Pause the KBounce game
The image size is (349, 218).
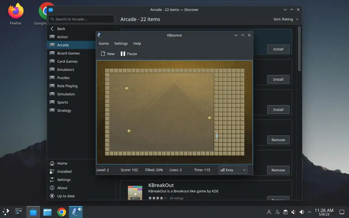[x=129, y=54]
